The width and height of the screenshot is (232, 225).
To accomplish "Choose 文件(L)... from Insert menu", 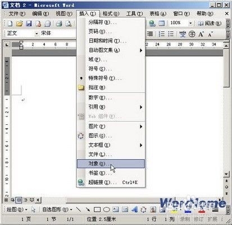I will click(111, 154).
